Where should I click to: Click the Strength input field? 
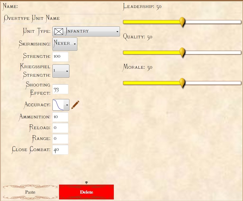(60, 57)
